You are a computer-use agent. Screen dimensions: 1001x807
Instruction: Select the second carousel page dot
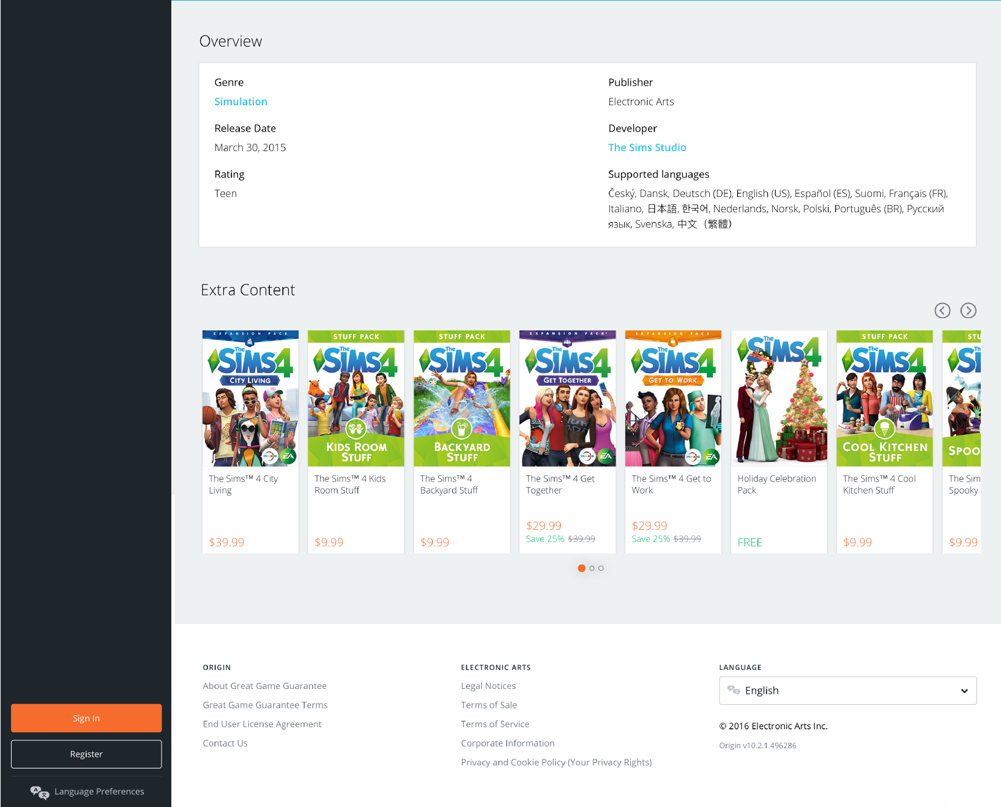click(592, 568)
